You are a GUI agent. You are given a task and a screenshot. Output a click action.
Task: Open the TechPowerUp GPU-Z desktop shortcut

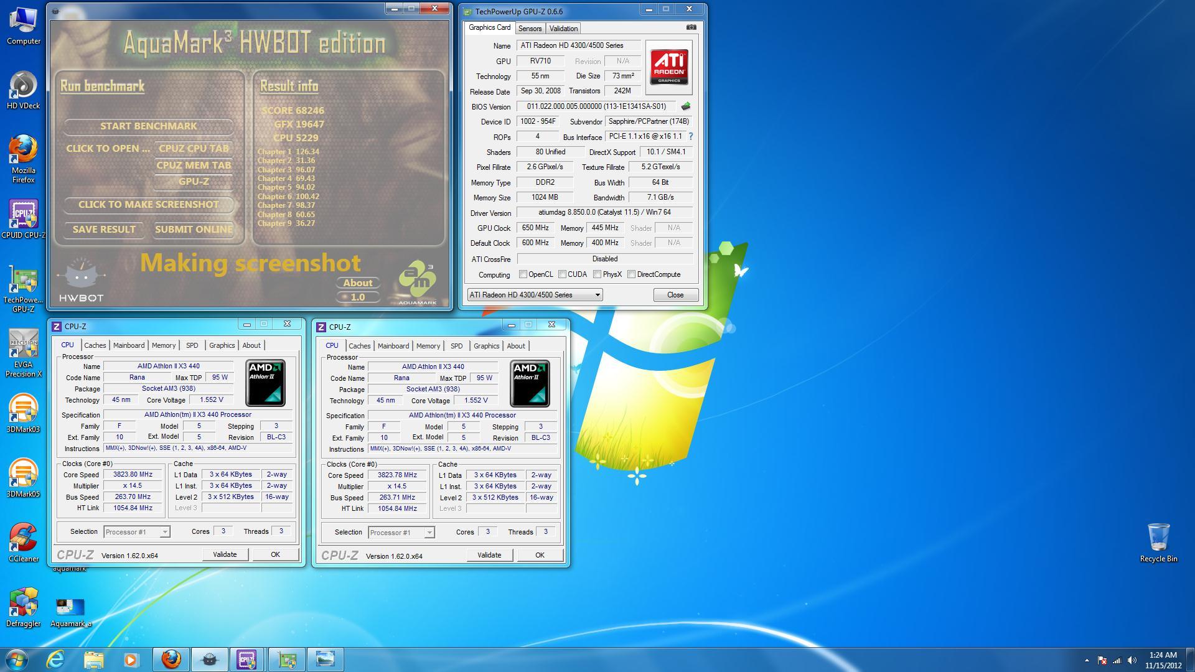(24, 289)
